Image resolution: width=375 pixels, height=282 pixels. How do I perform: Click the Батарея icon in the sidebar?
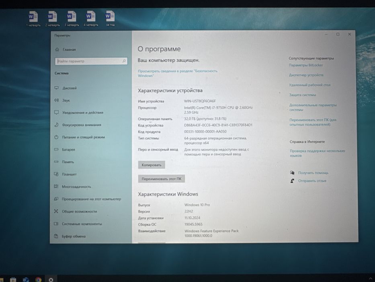click(56, 149)
